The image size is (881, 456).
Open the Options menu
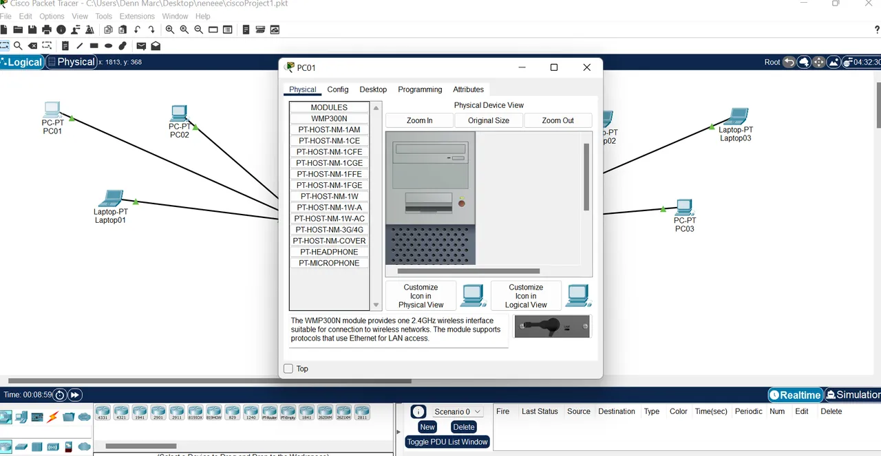pos(52,16)
